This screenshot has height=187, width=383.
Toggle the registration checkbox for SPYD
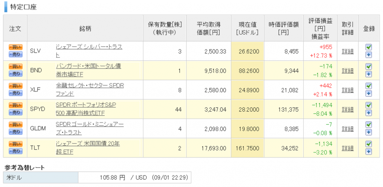[x=368, y=105]
